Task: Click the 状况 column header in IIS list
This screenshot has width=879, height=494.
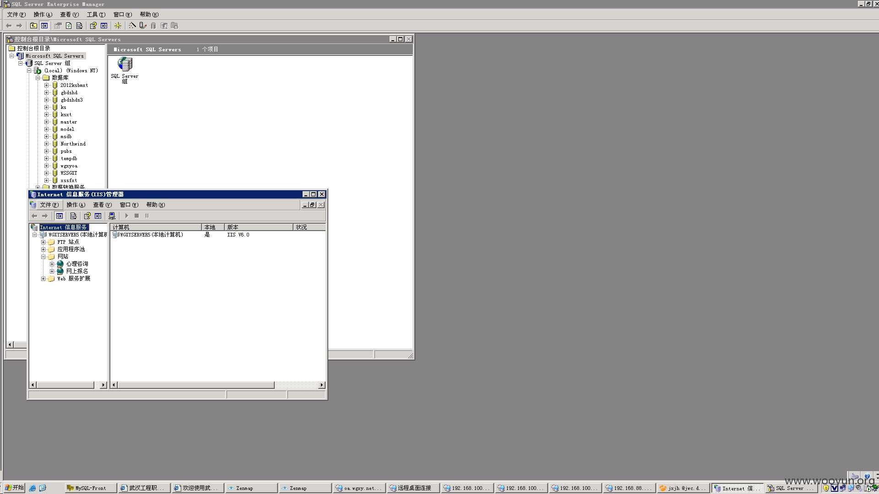Action: (x=309, y=227)
